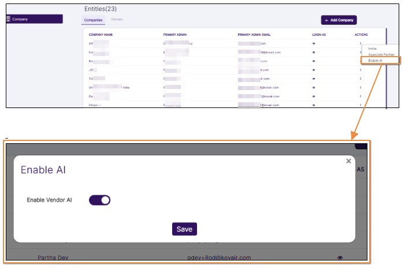
Task: Open the actions kebab for Hitas row
Action: click(x=361, y=105)
